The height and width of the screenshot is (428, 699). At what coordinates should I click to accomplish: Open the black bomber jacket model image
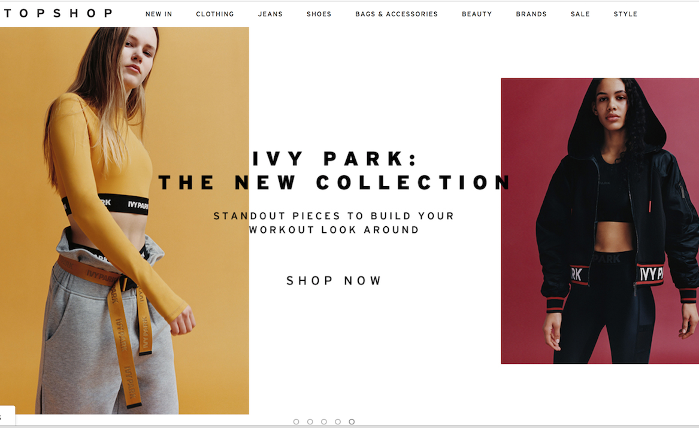(x=600, y=221)
